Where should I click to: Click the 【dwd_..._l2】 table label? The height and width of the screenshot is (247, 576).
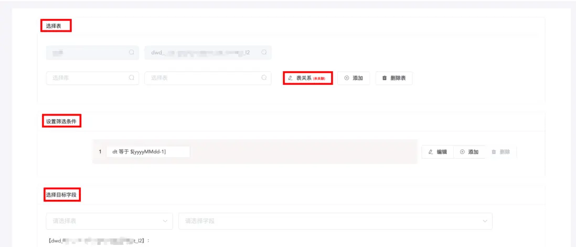tap(98, 241)
